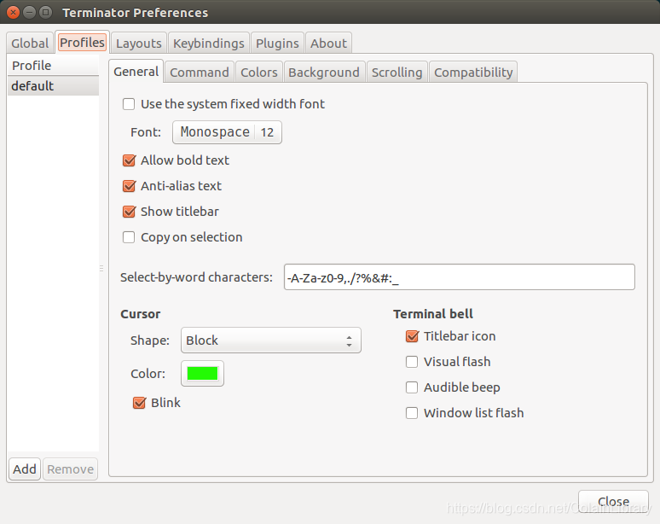
Task: Open the Monospace 12 font chooser
Action: (x=228, y=132)
